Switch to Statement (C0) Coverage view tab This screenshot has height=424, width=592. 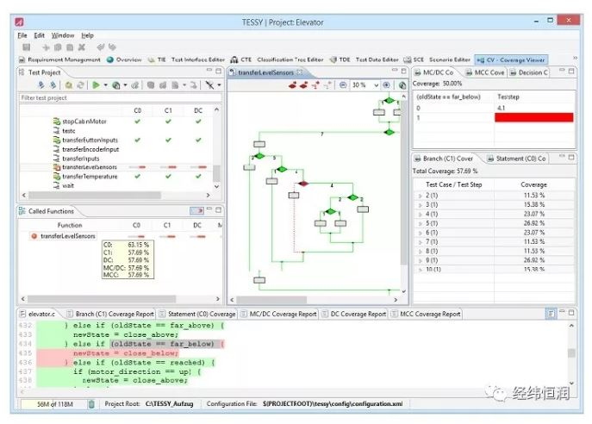pyautogui.click(x=517, y=159)
